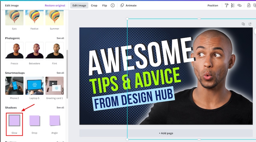Open the image info icon
The width and height of the screenshot is (256, 142).
tap(113, 5)
